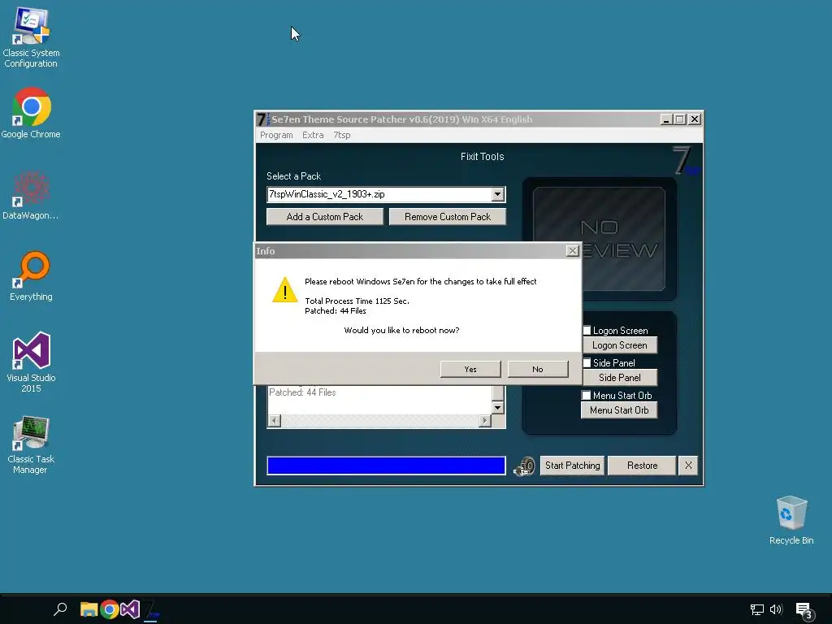
Task: Click the Fixit Tools heading
Action: click(482, 157)
